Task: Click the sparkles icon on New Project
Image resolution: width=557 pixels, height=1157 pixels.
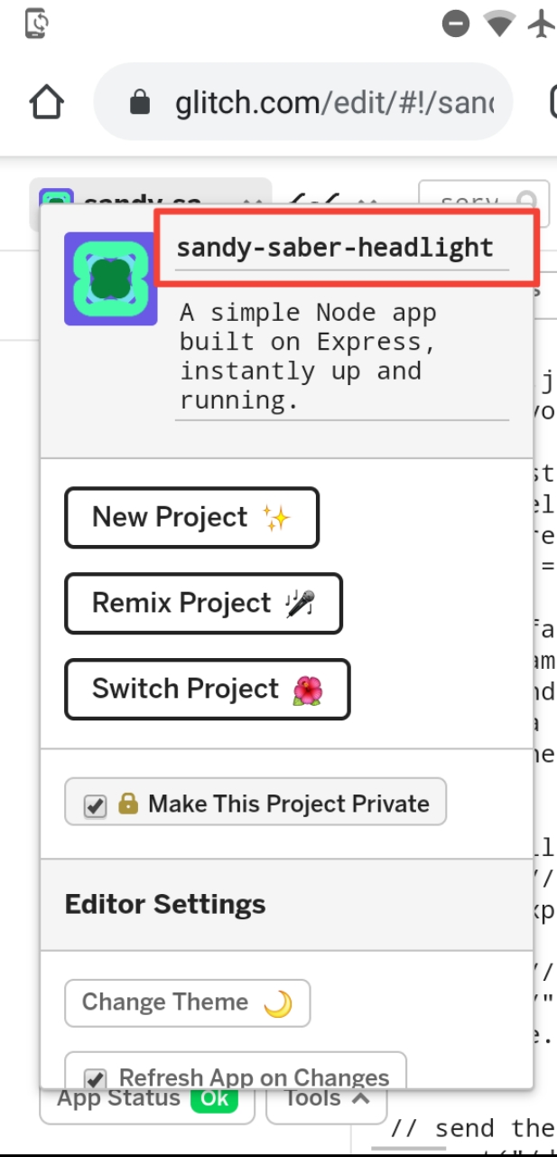Action: coord(277,515)
